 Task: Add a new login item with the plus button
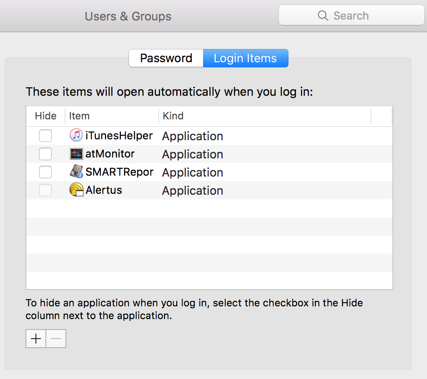point(35,338)
